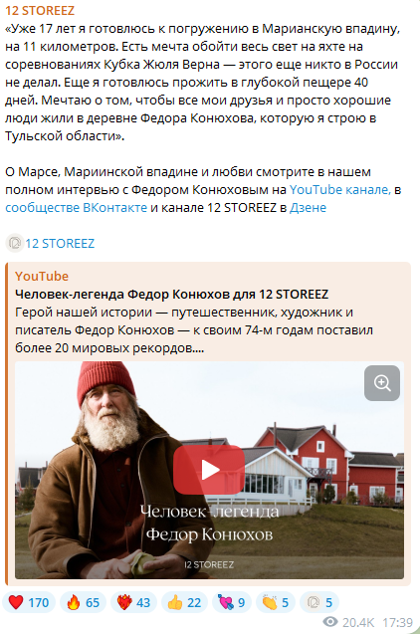Open the YouTube label in link preview
420x634 pixels.
click(42, 276)
